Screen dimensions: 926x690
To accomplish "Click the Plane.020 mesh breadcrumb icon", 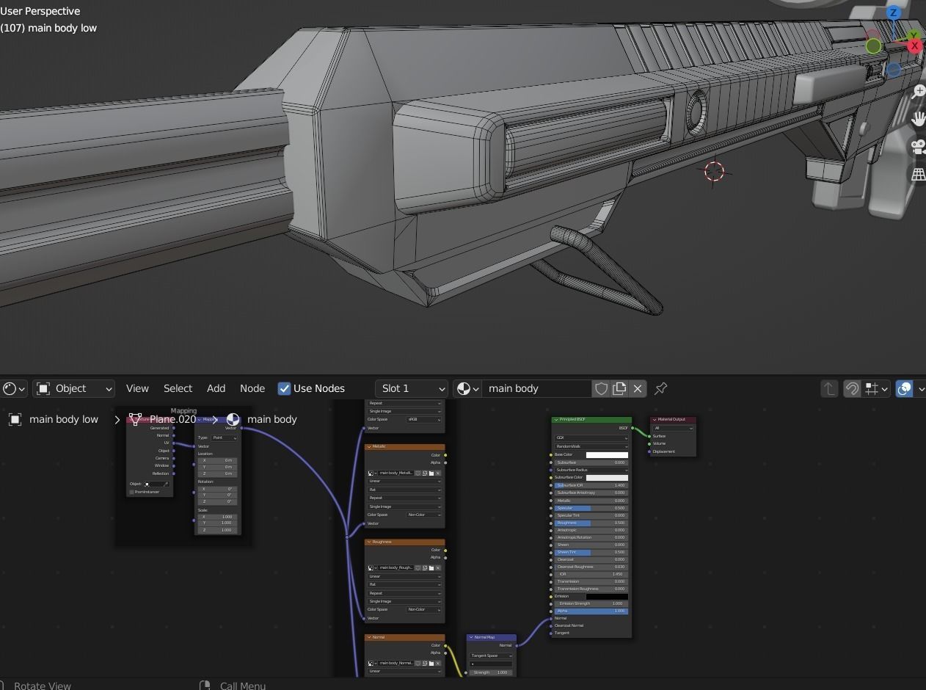I will pyautogui.click(x=135, y=419).
